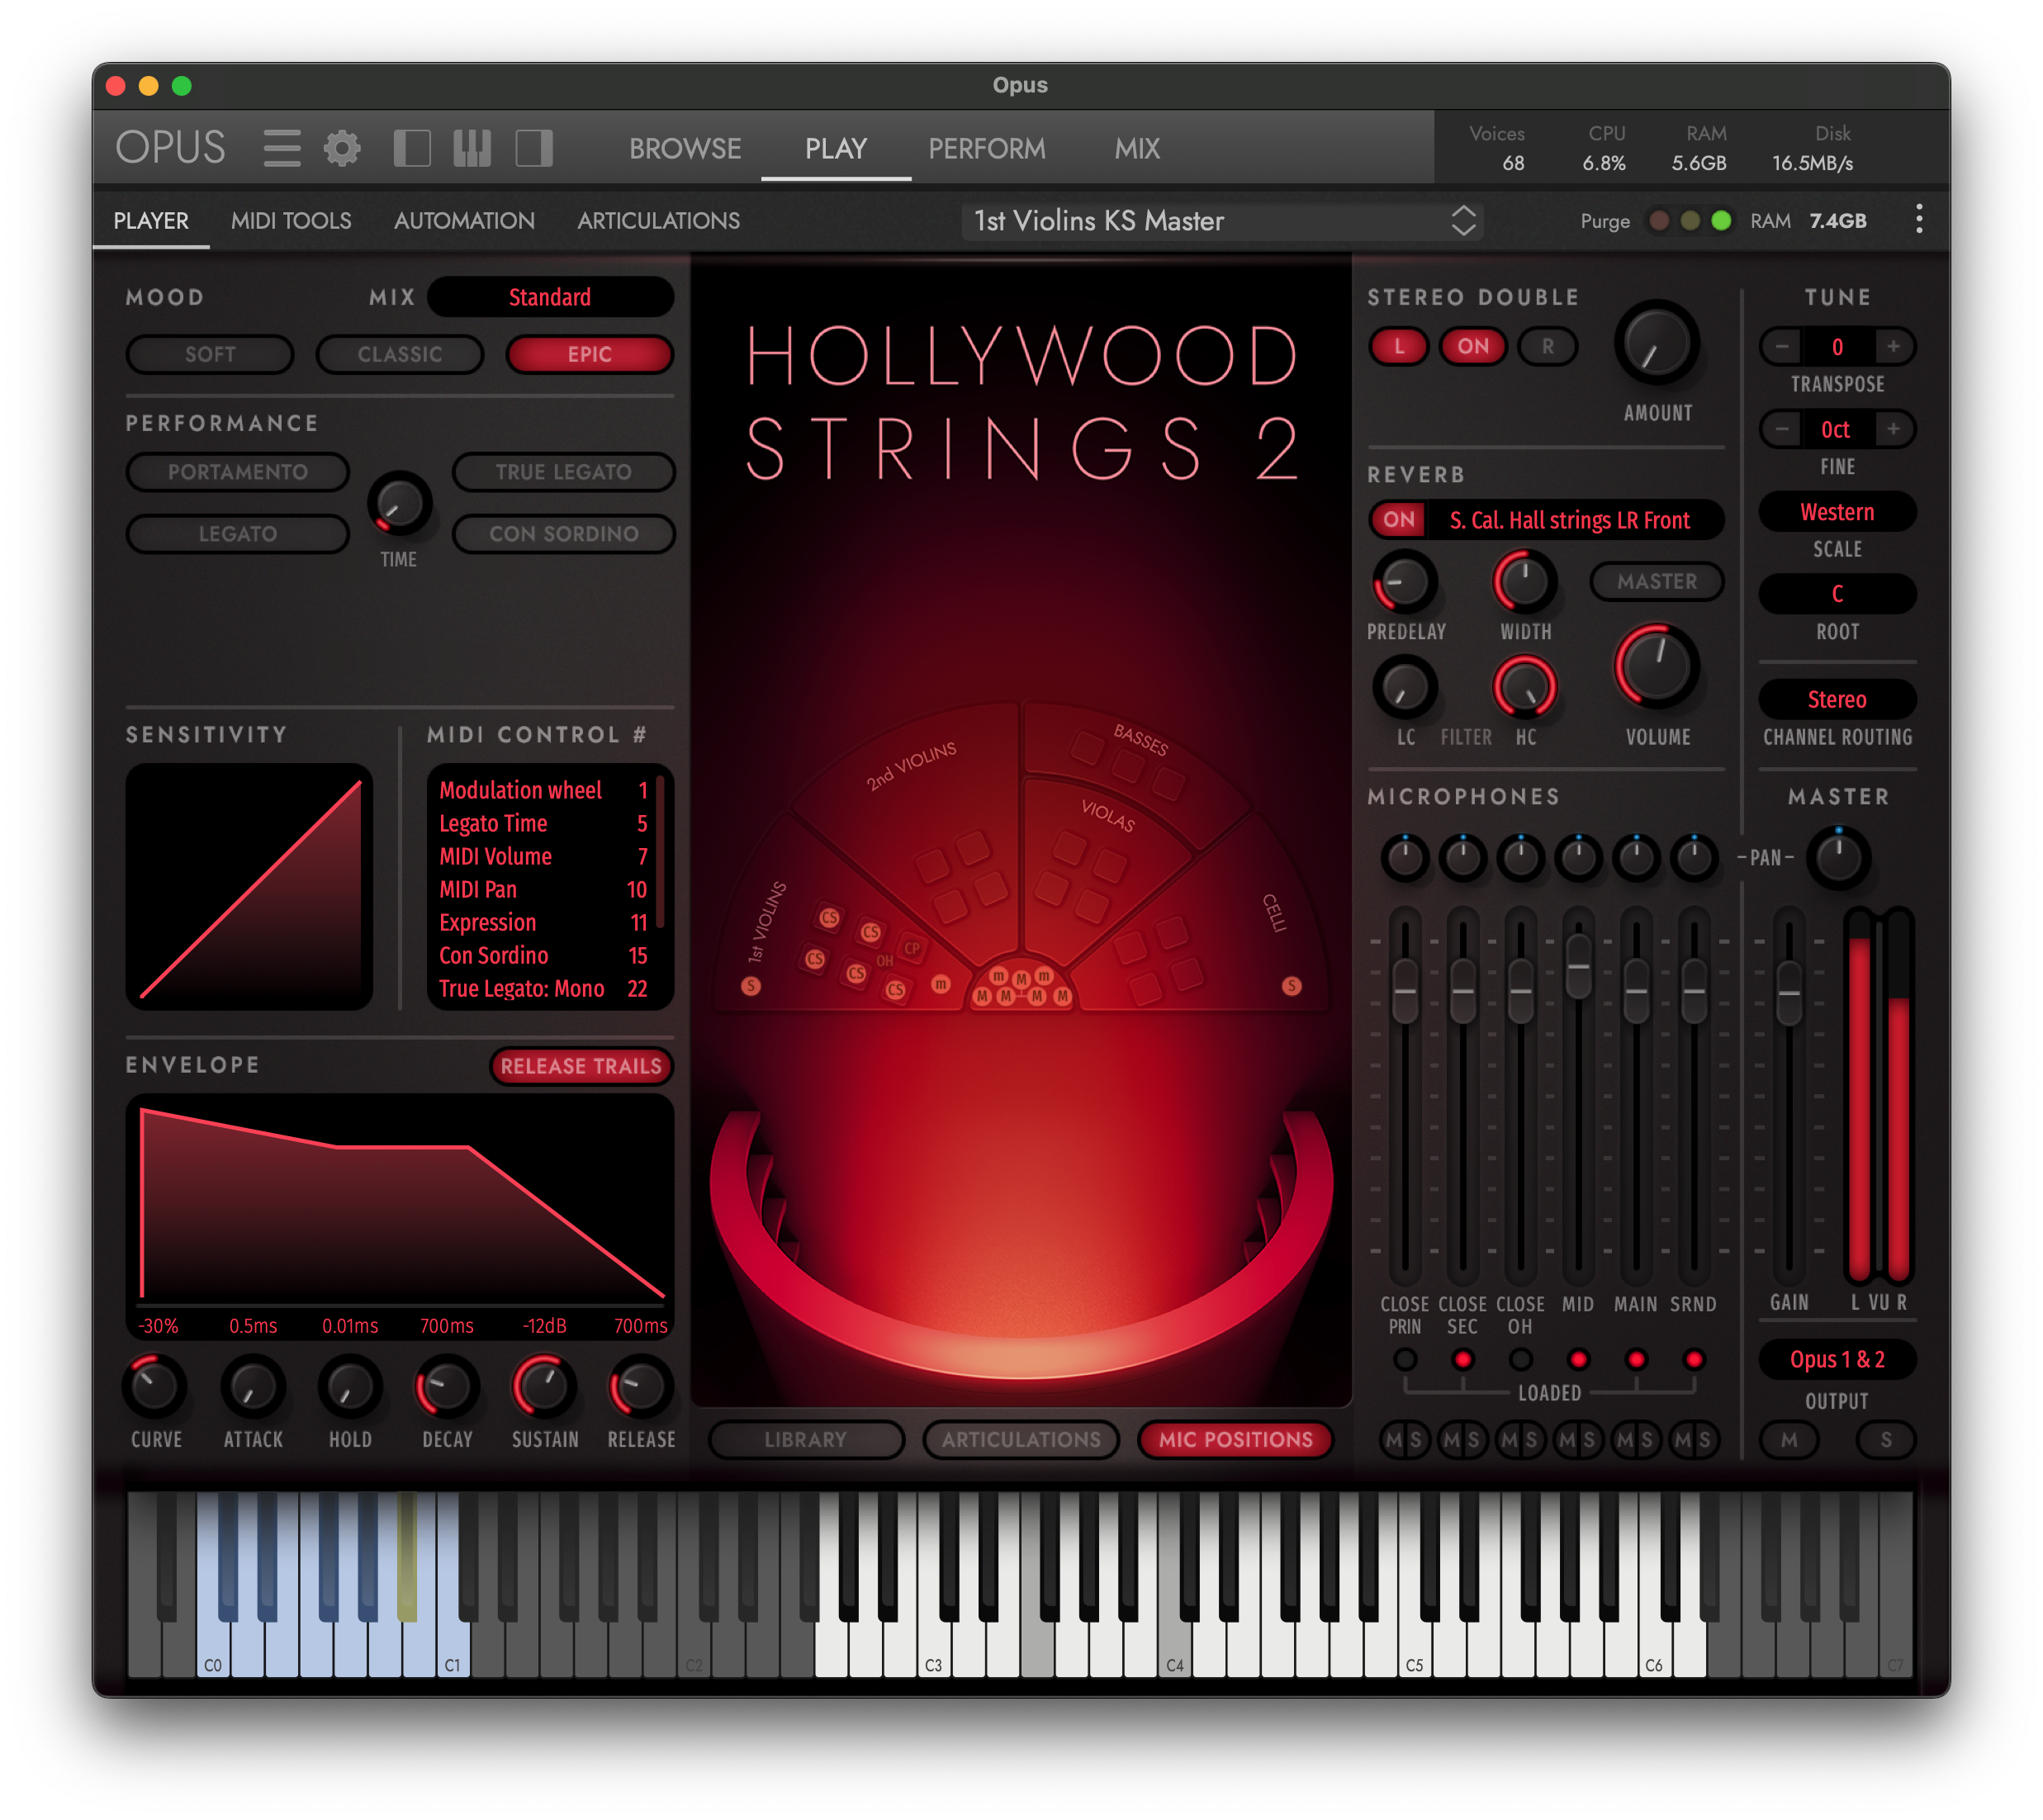Click the Reverb LC filter knob
Image resolution: width=2043 pixels, height=1820 pixels.
click(1405, 688)
